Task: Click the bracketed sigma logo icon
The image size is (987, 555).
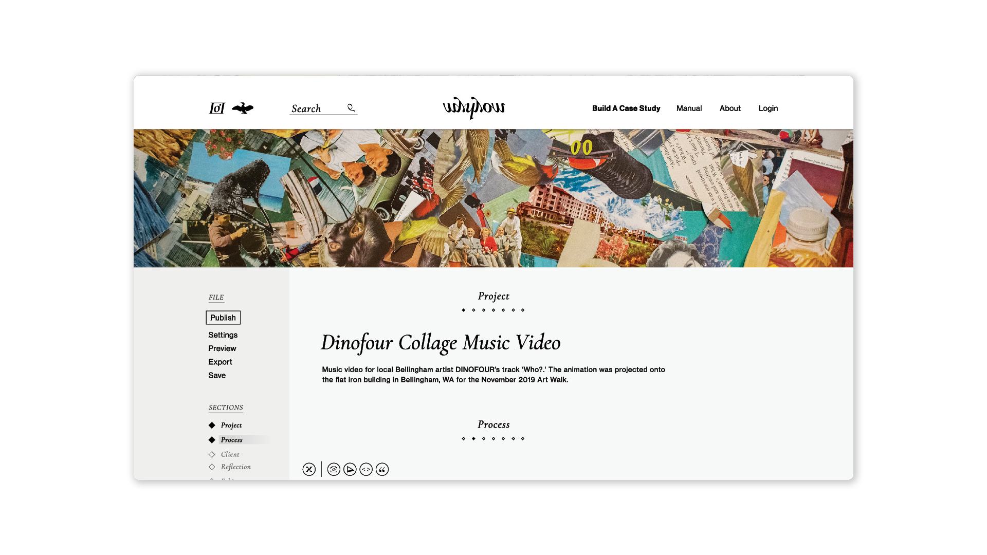Action: click(x=217, y=108)
